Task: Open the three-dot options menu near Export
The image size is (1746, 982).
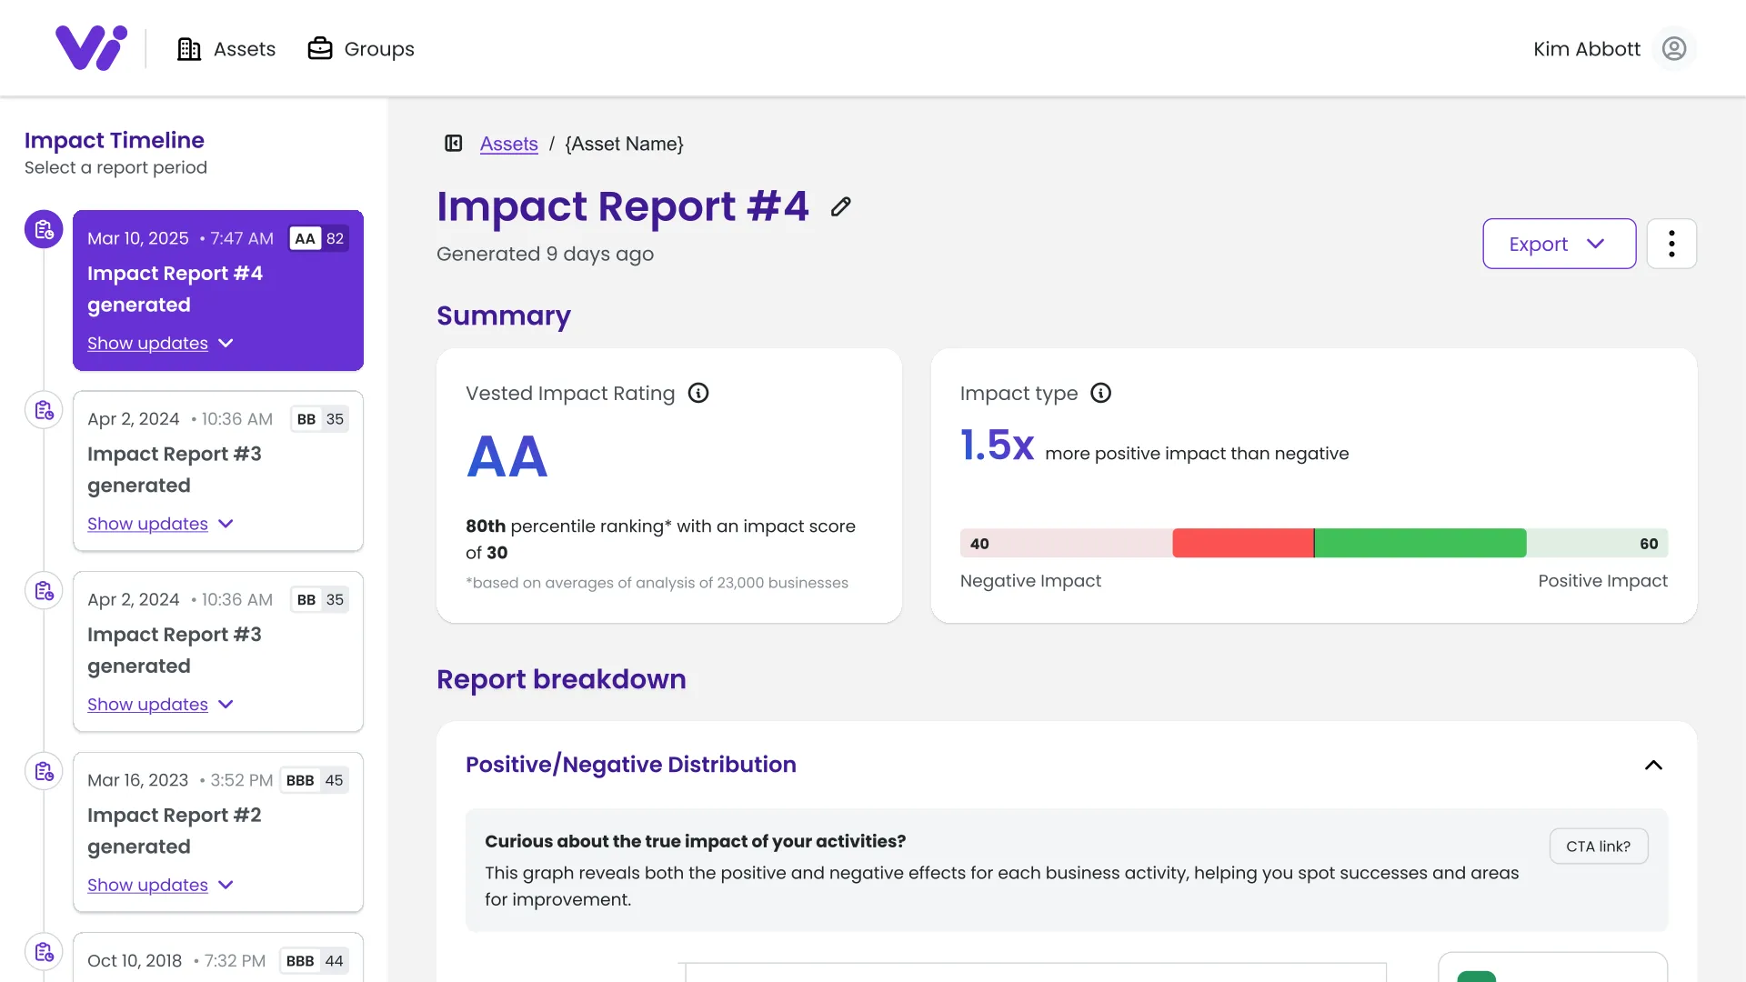Action: 1671,243
